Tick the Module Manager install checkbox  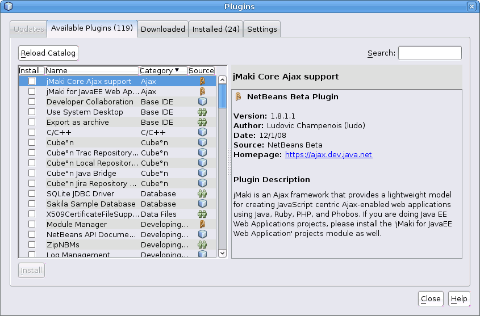click(32, 224)
